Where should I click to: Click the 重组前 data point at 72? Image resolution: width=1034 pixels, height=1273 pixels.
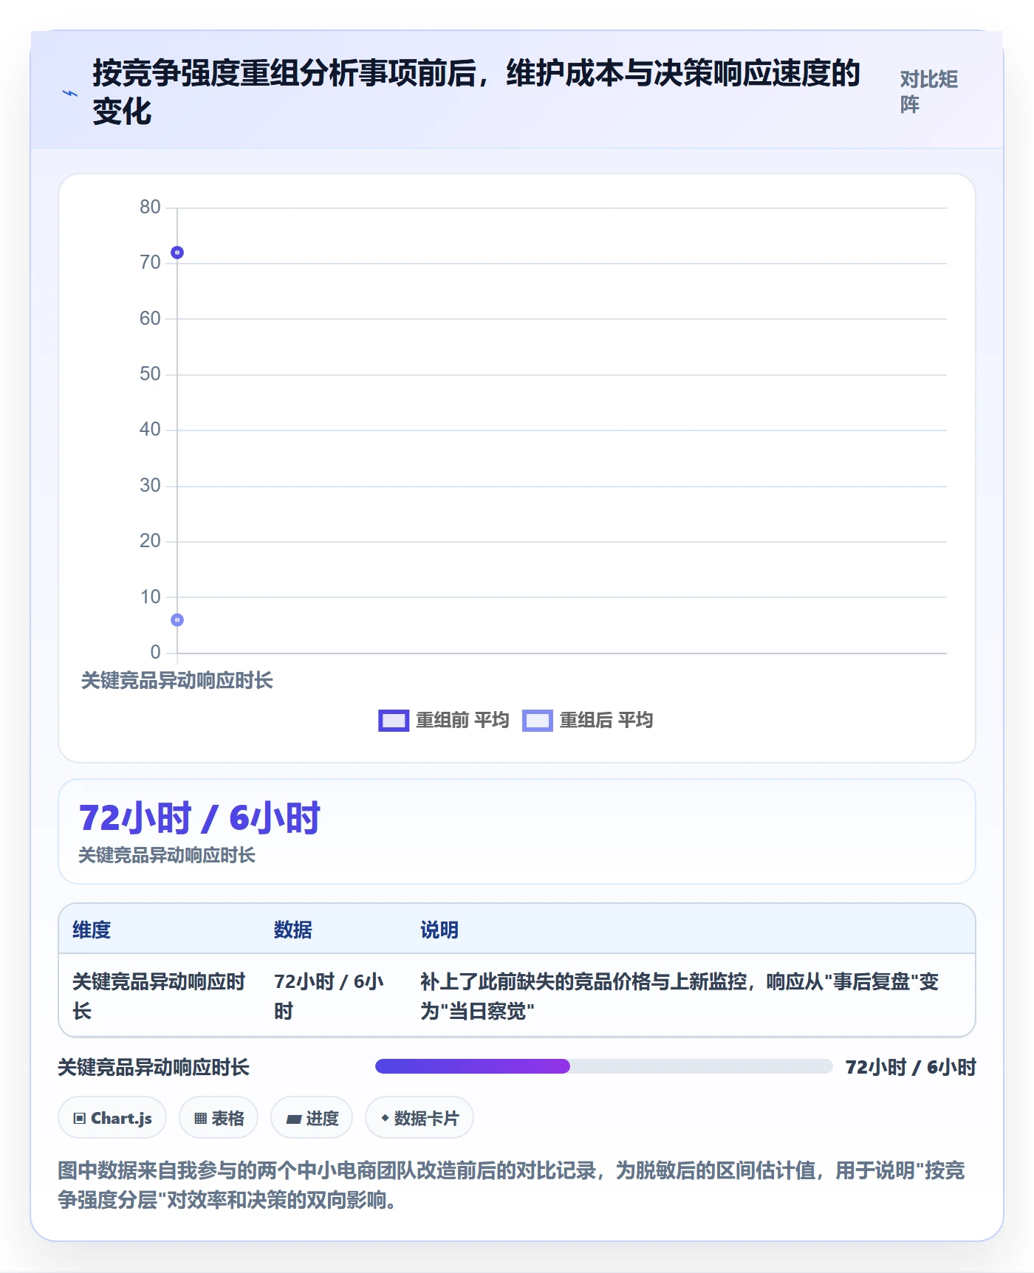(177, 253)
